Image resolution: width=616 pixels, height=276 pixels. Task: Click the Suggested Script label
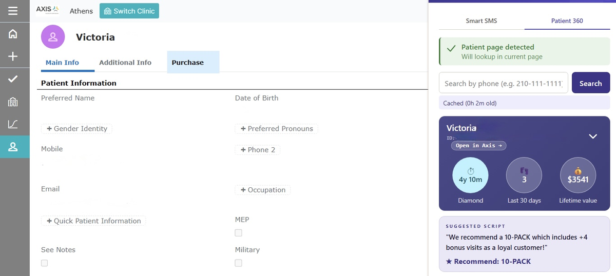[x=475, y=226]
